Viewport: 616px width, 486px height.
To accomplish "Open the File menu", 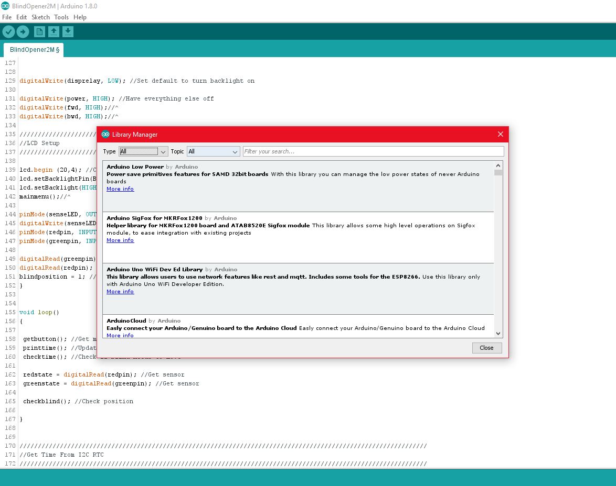I will (7, 17).
